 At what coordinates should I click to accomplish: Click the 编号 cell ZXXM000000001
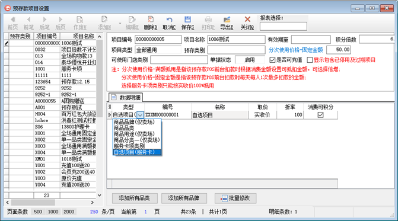tap(168, 115)
